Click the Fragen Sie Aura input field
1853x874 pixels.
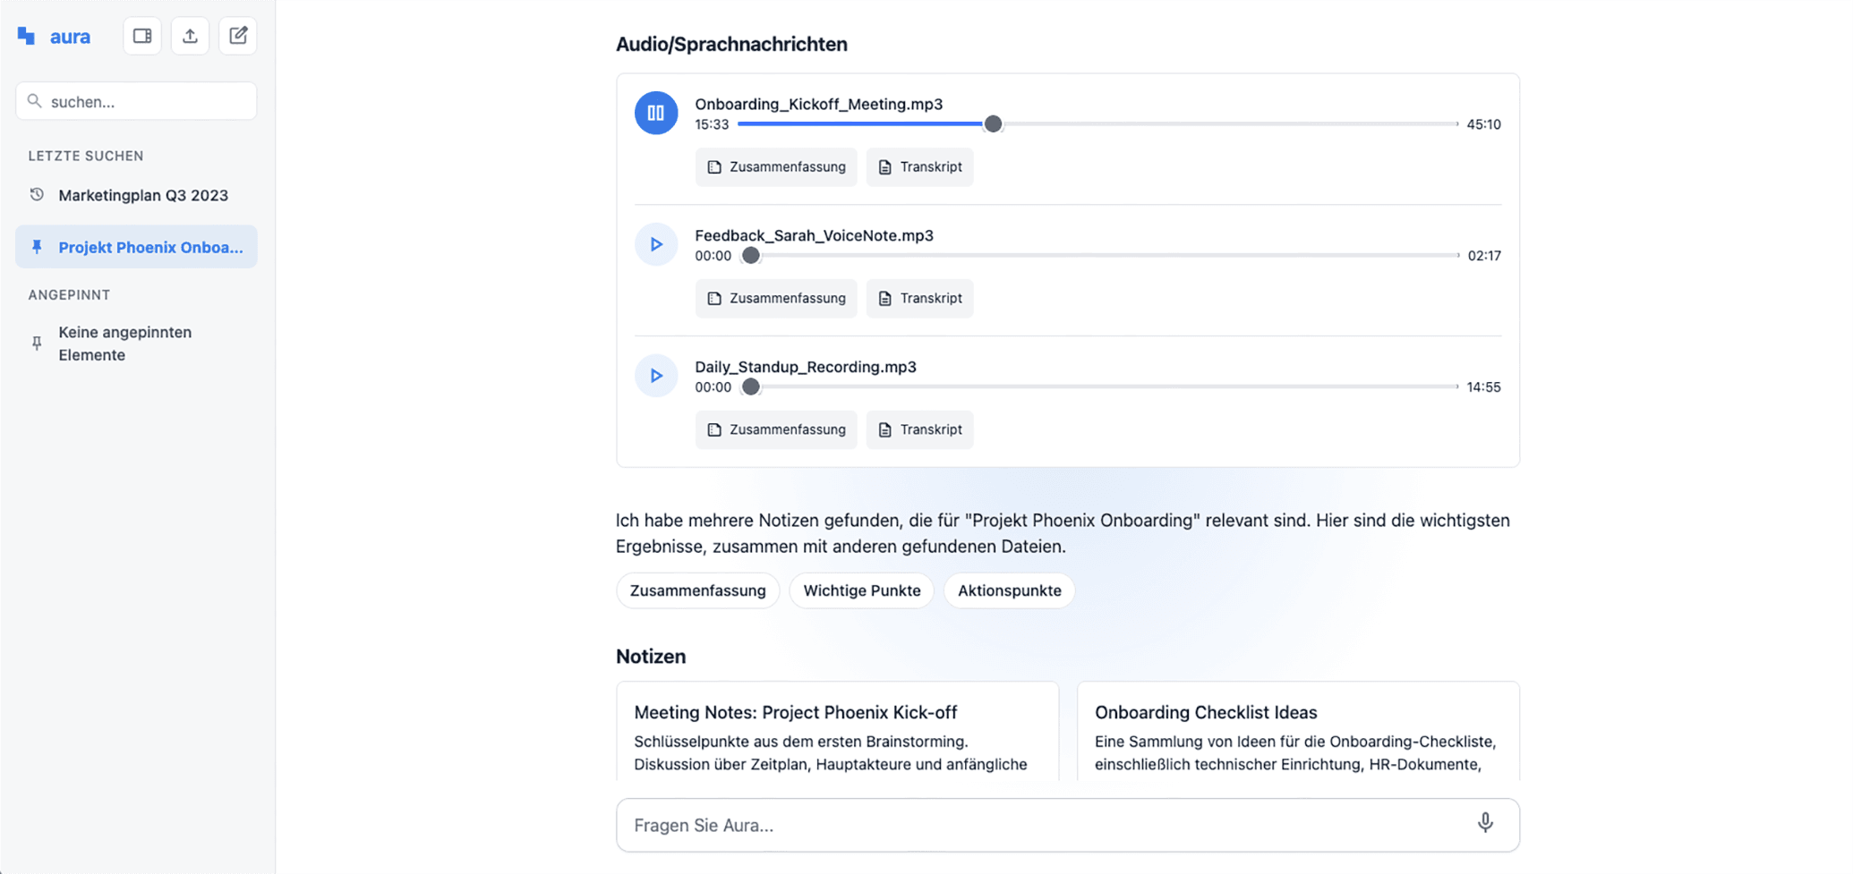click(1047, 825)
